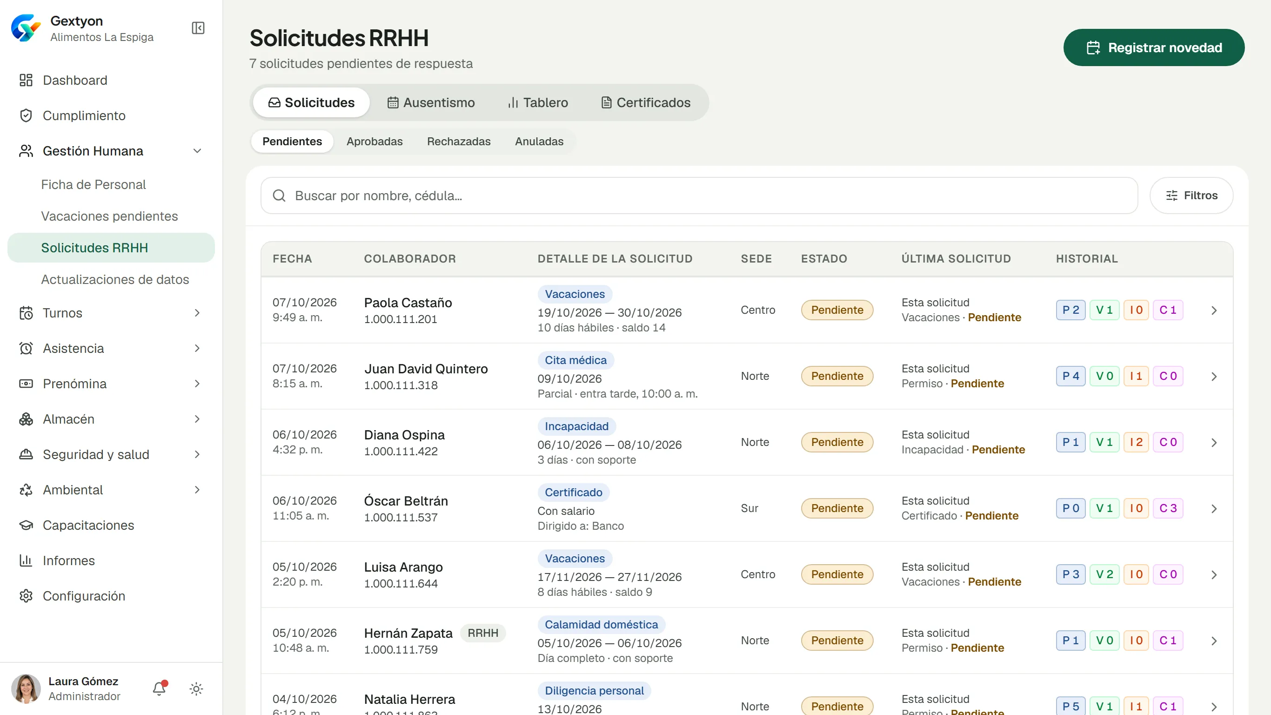This screenshot has height=715, width=1271.
Task: Open the Dashboard section
Action: click(x=111, y=80)
